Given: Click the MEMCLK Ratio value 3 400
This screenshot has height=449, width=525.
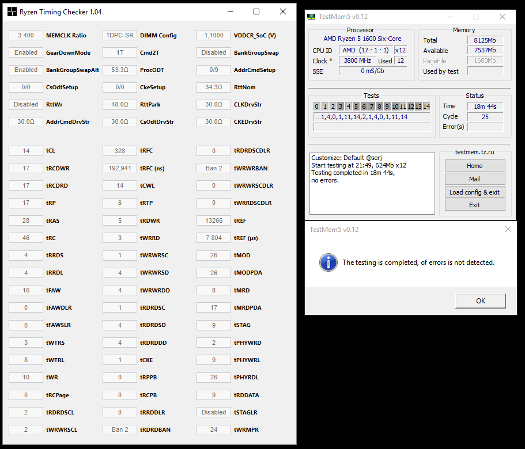Looking at the screenshot, I should [26, 35].
